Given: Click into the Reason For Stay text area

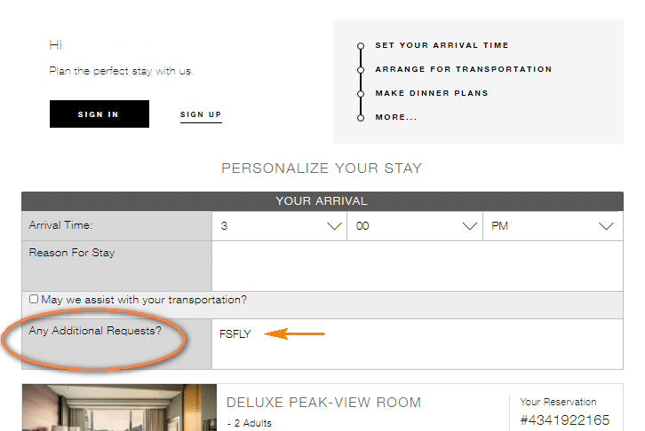Looking at the screenshot, I should point(418,266).
